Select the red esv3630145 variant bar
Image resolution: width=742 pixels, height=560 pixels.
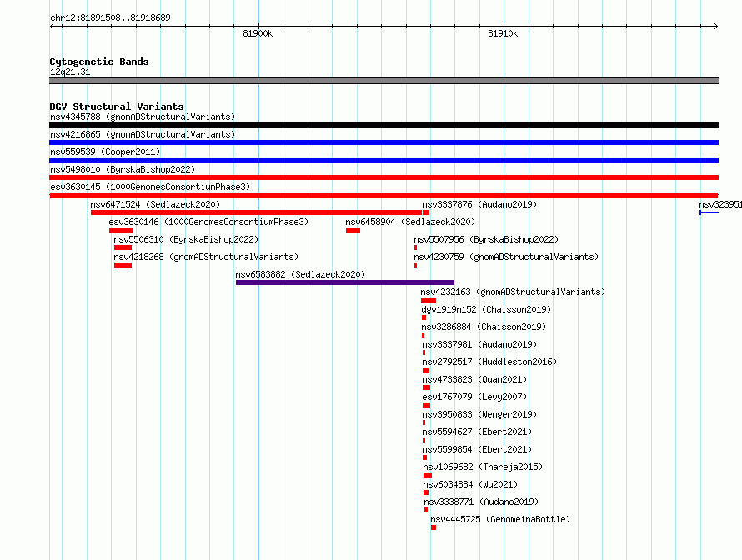pyautogui.click(x=384, y=195)
